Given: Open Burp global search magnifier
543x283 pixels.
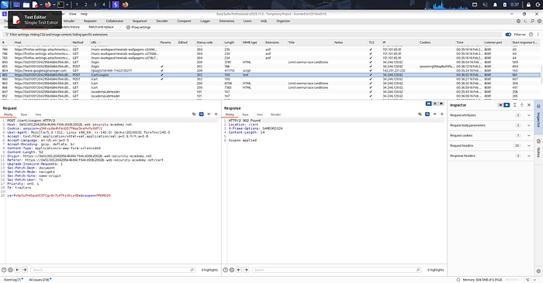Looking at the screenshot, I should tap(532, 21).
